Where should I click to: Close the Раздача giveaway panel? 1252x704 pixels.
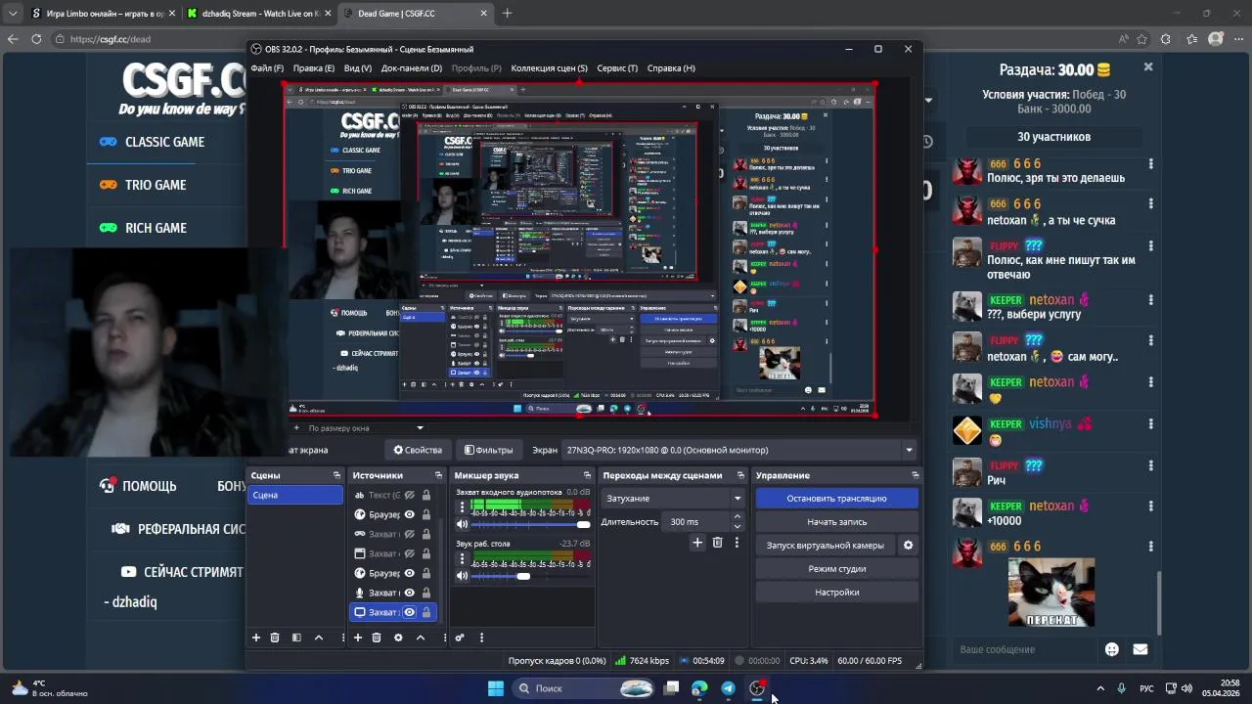(x=1148, y=67)
